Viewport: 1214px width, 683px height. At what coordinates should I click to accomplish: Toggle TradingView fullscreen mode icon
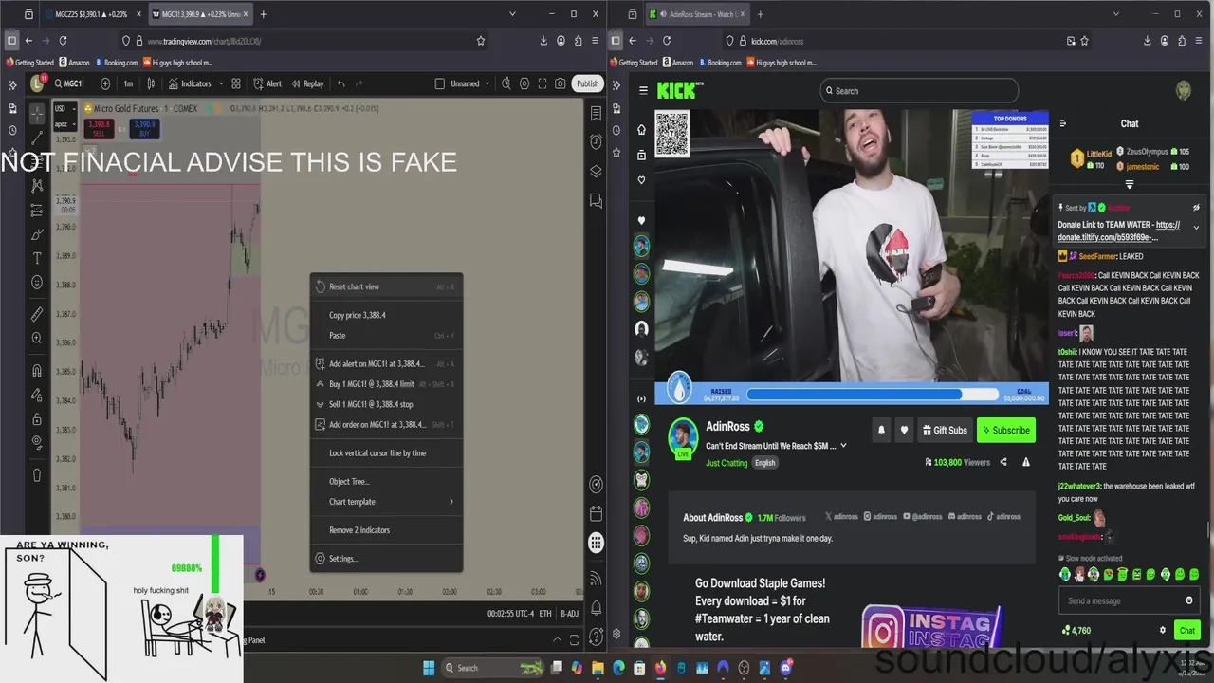[543, 83]
